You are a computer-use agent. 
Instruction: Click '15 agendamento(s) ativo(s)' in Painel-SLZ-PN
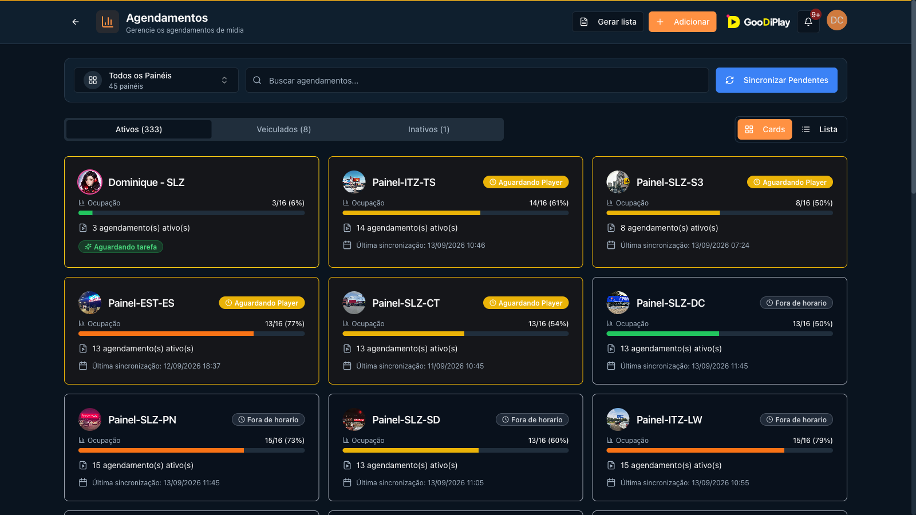coord(143,465)
